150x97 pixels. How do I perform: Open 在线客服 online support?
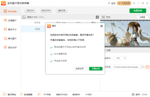click(x=26, y=94)
